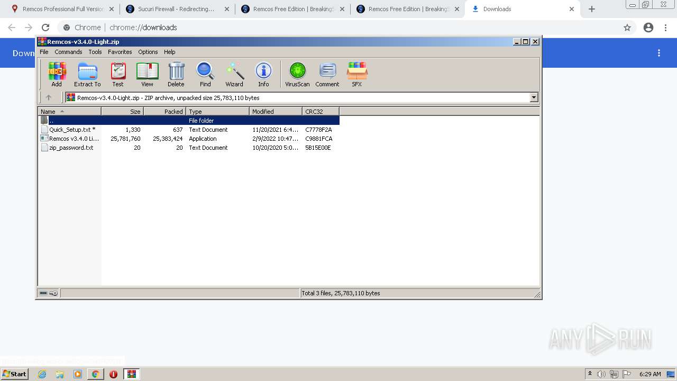This screenshot has width=677, height=381.
Task: Sort by the CRC32 column header
Action: tap(321, 112)
